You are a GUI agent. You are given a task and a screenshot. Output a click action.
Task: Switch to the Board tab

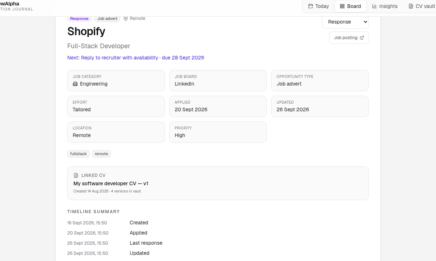pyautogui.click(x=351, y=6)
